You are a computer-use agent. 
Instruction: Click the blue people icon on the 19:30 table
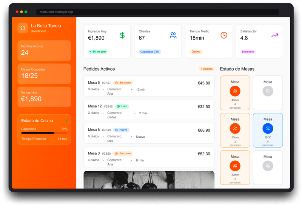268,128
